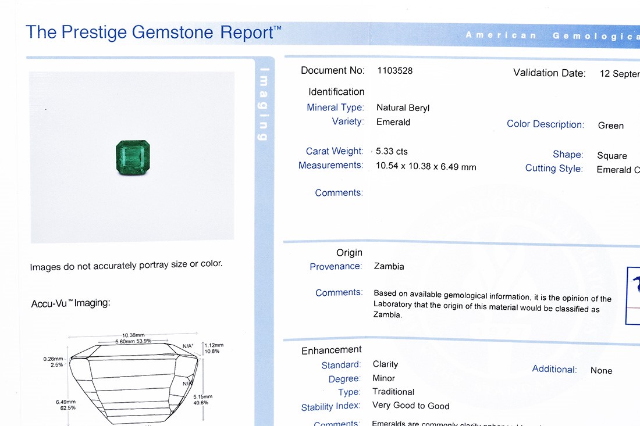Click the 'Mineral Type:' label
Screen dimensions: 640x426
[335, 107]
